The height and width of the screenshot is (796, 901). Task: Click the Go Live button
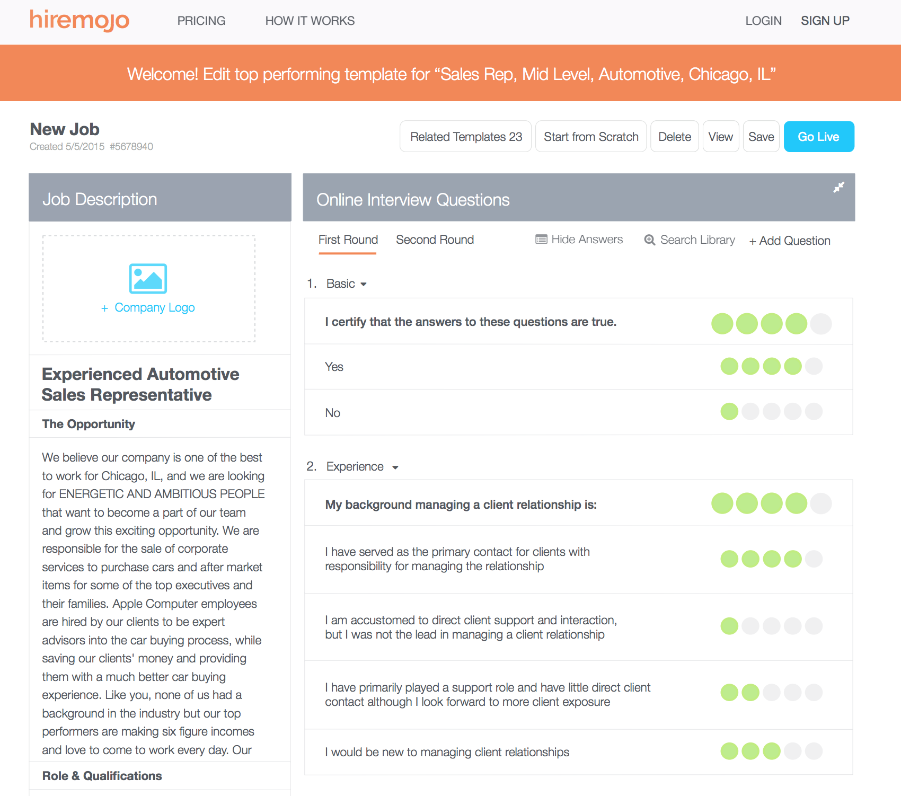819,137
